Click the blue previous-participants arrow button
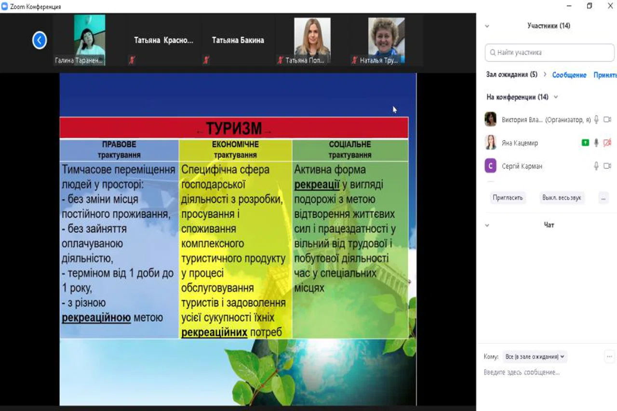 click(40, 40)
